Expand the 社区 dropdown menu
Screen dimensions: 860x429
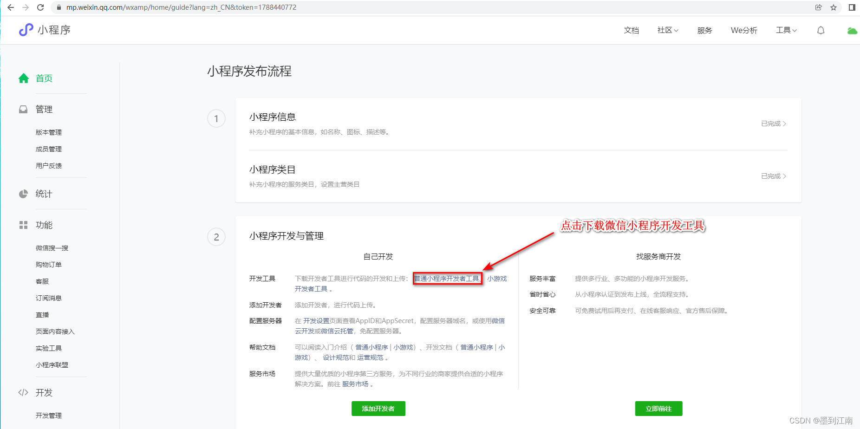(x=668, y=30)
